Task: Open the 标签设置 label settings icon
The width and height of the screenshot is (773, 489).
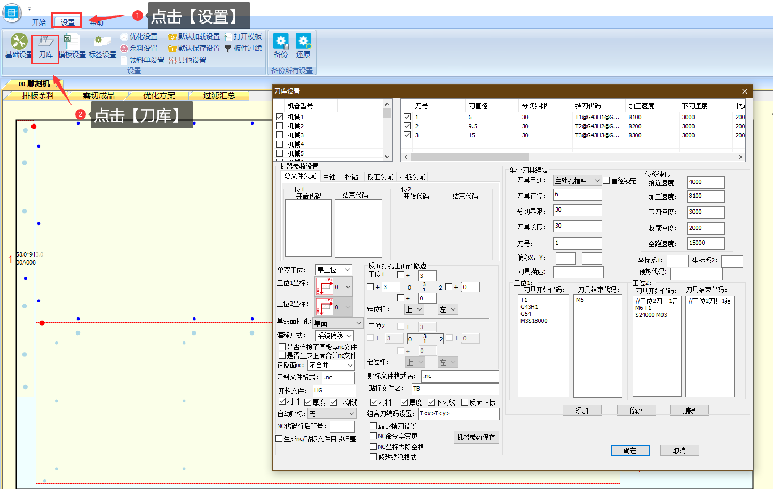Action: click(102, 45)
